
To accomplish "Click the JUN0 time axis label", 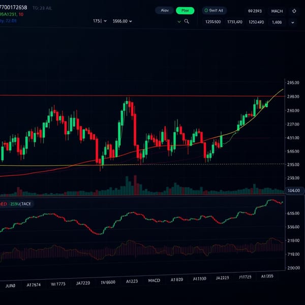I will pyautogui.click(x=10, y=286).
